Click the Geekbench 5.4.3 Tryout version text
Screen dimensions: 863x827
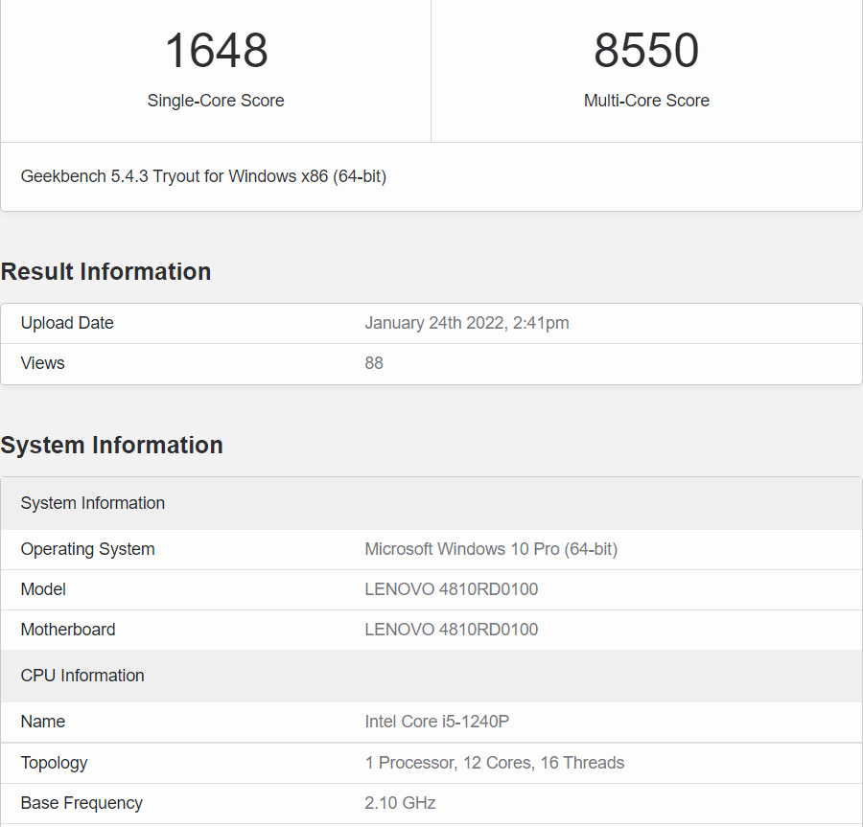tap(203, 176)
